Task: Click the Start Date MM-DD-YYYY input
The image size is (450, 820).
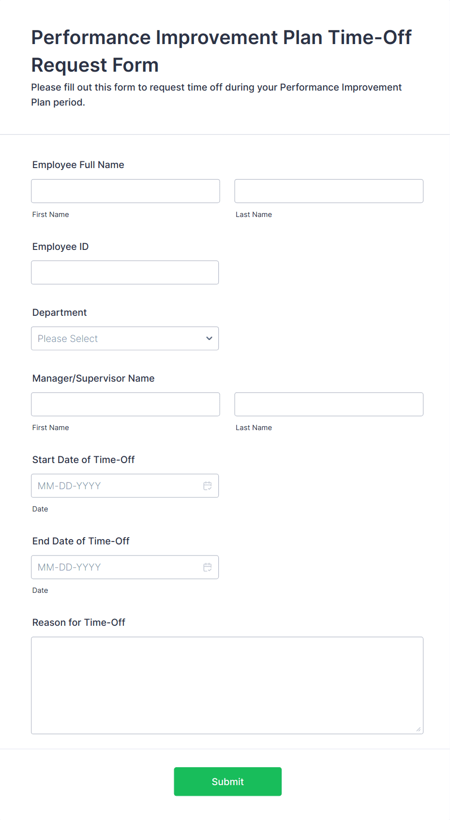Action: (x=116, y=486)
